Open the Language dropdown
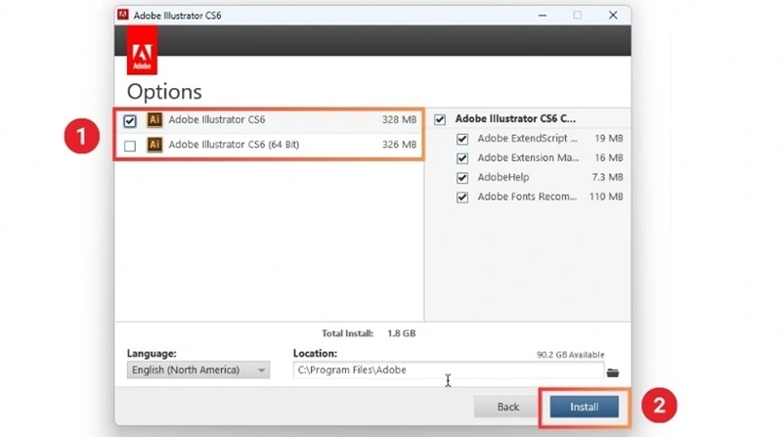The image size is (782, 437). pyautogui.click(x=198, y=371)
